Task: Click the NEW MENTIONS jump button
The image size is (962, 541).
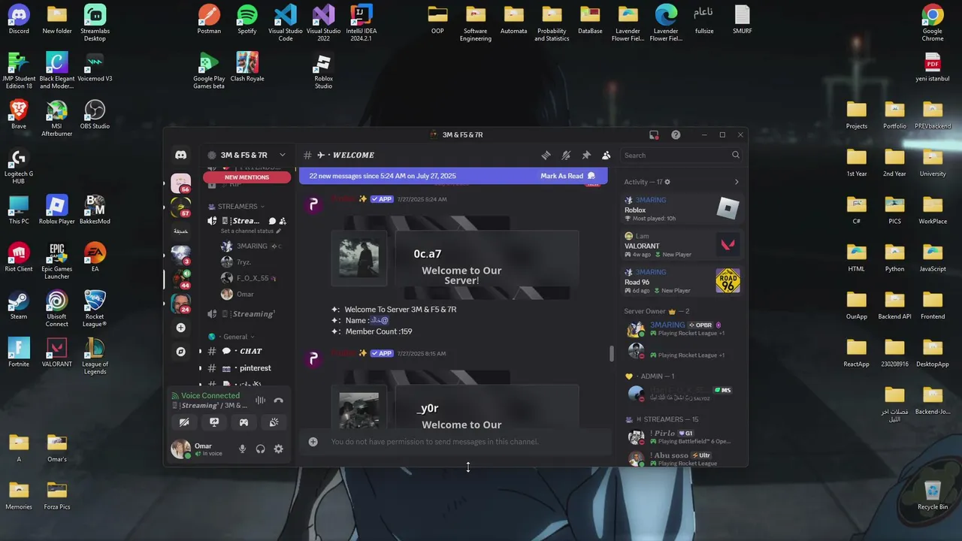Action: pyautogui.click(x=247, y=177)
